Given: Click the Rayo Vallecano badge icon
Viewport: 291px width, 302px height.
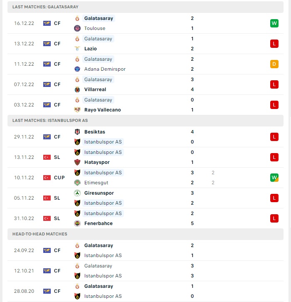Looking at the screenshot, I should tap(77, 110).
